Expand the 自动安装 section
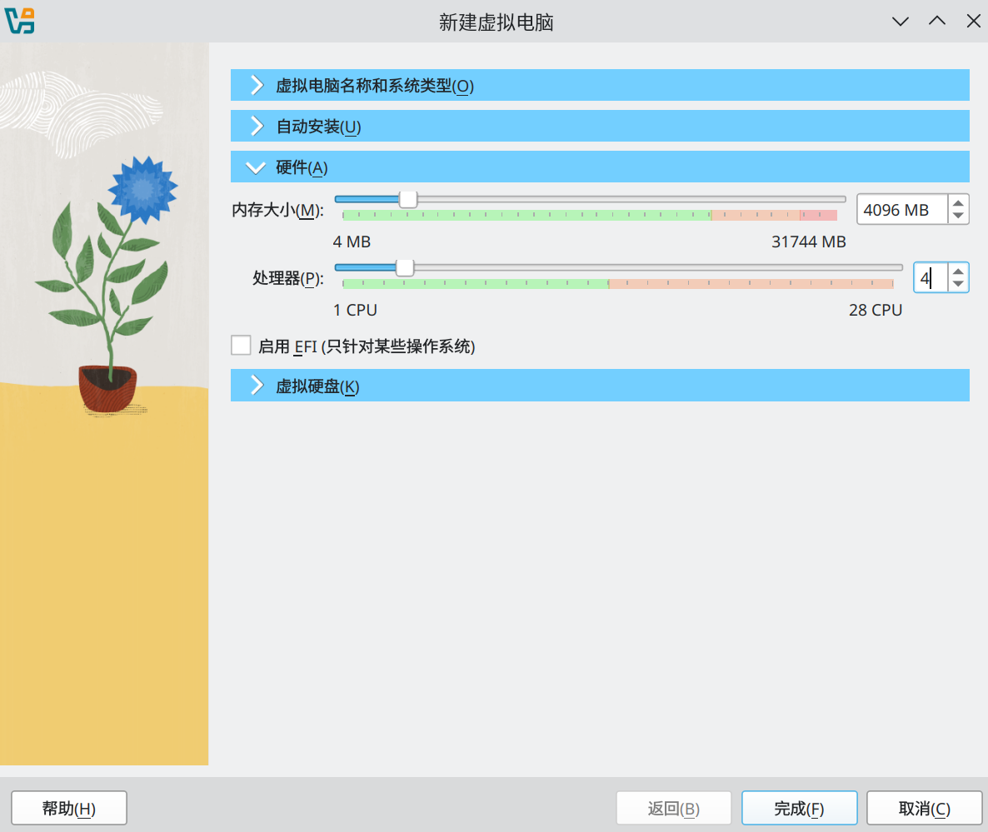The image size is (988, 832). coord(600,126)
